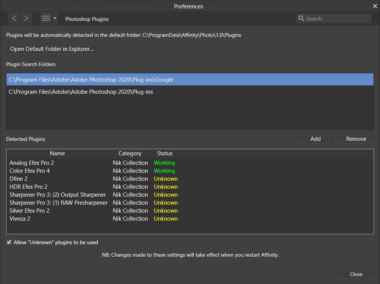Select the Silver Efex Pro 2 plugin
380x284 pixels.
[x=190, y=211]
